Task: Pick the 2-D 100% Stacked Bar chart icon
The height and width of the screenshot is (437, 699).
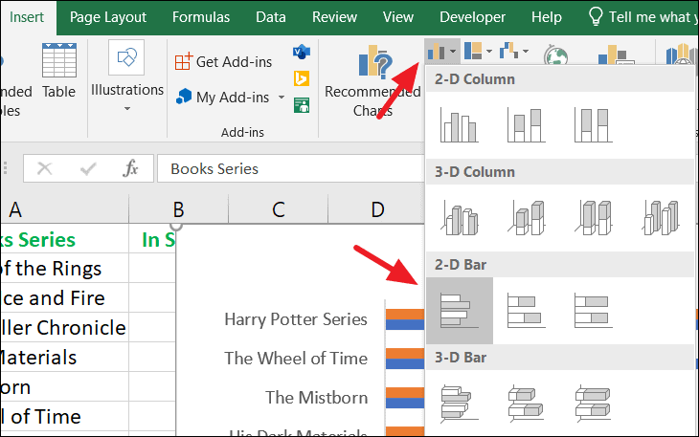Action: [x=594, y=311]
